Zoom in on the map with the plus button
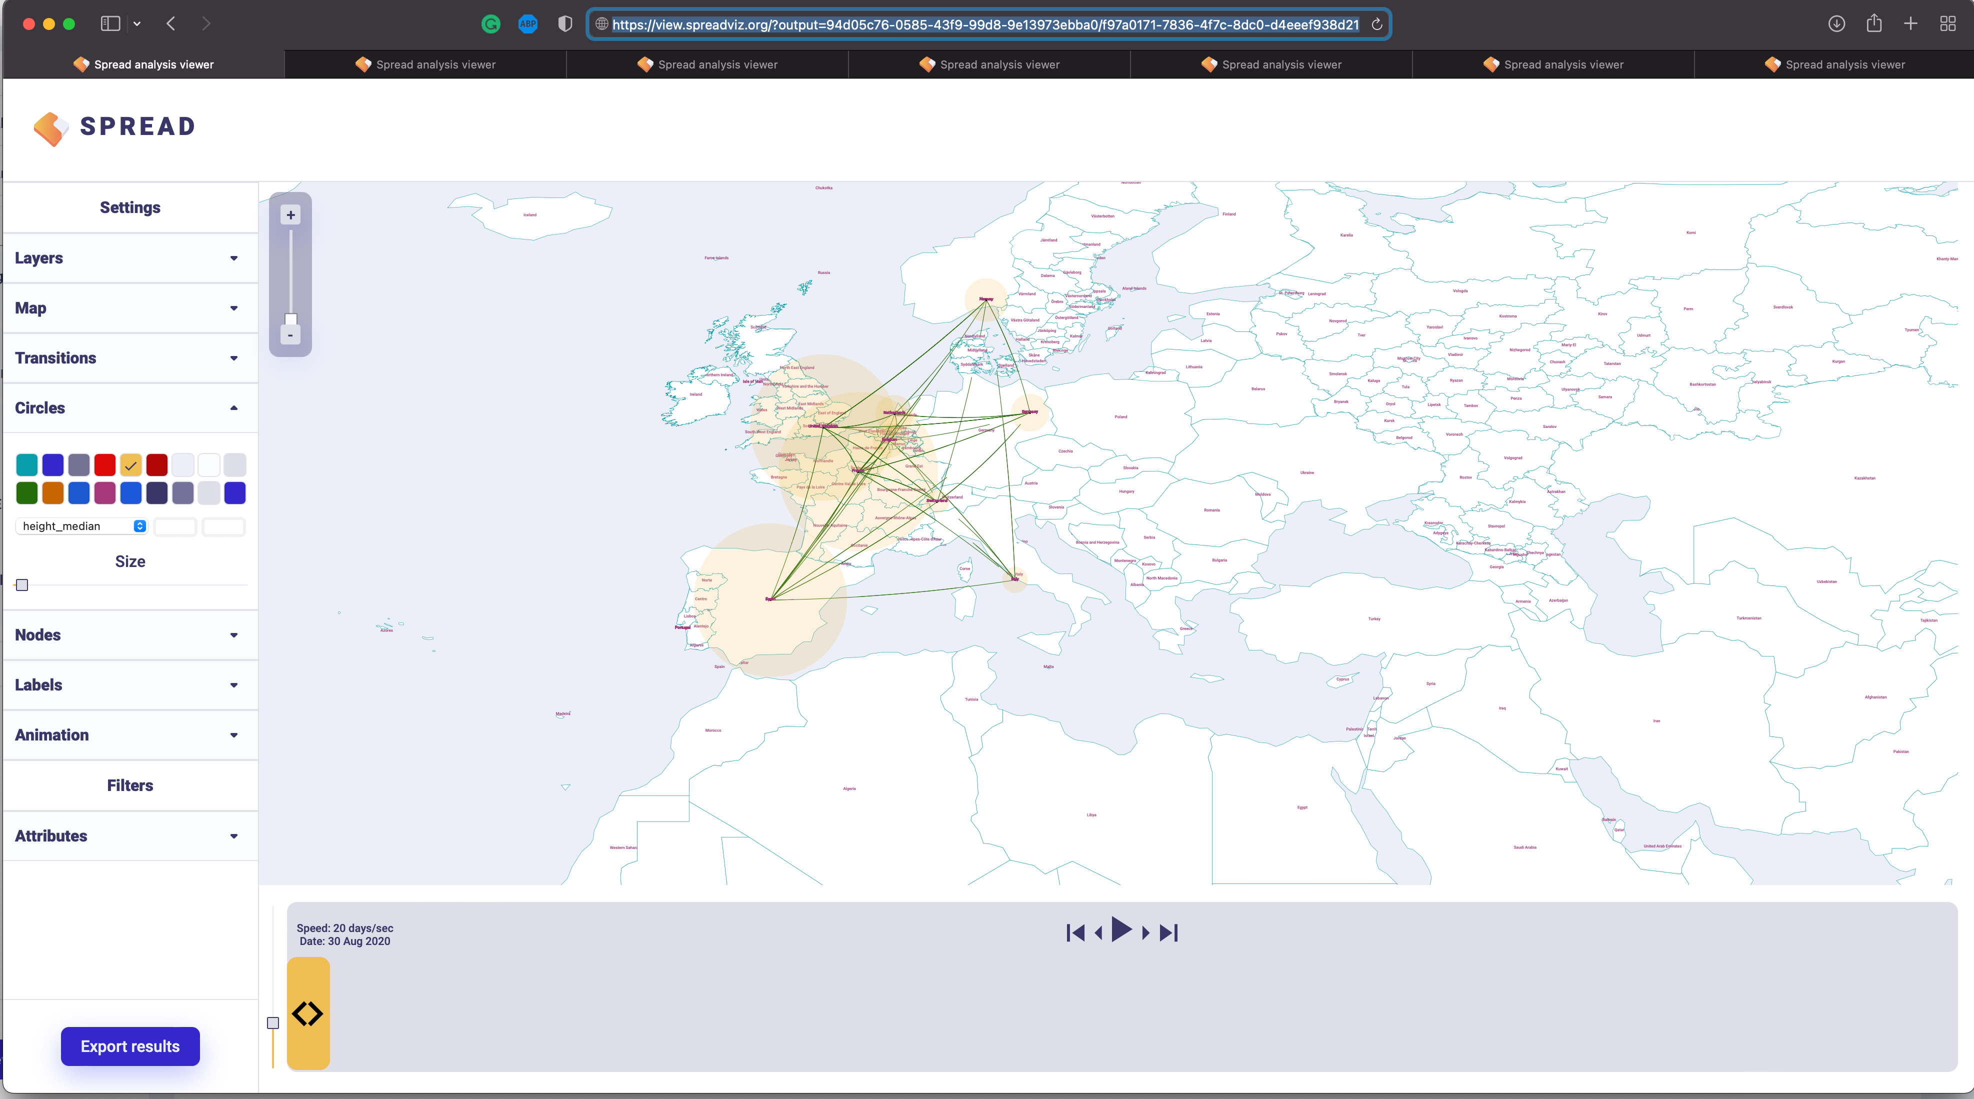Screen dimensions: 1974x1099 pyautogui.click(x=290, y=215)
